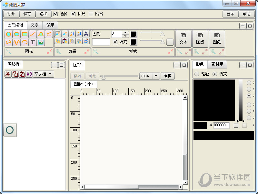
Task: Click the 保存 save button
Action: (x=27, y=14)
